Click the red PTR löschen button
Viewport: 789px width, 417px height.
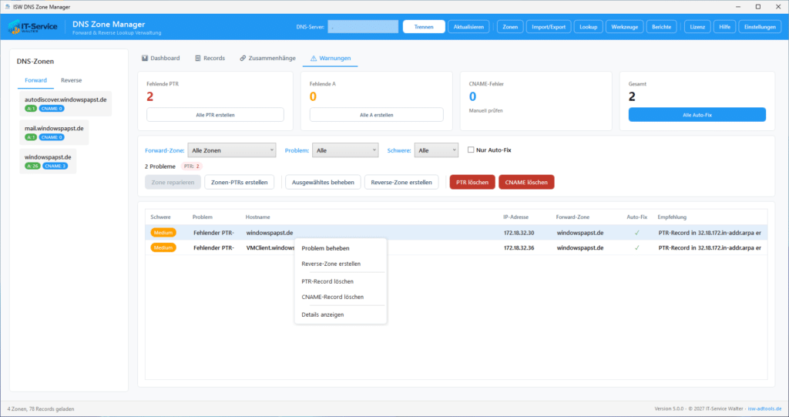pos(472,183)
